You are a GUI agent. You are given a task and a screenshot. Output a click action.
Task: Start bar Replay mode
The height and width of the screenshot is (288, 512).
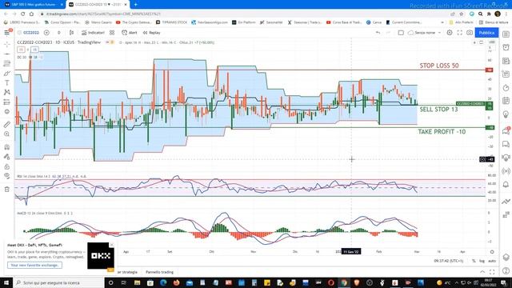coord(152,33)
